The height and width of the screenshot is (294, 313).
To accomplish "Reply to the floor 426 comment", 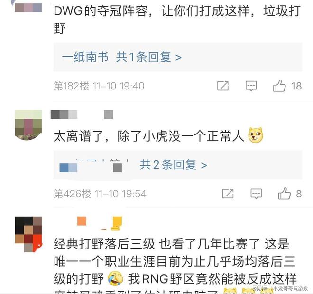I will tap(256, 194).
